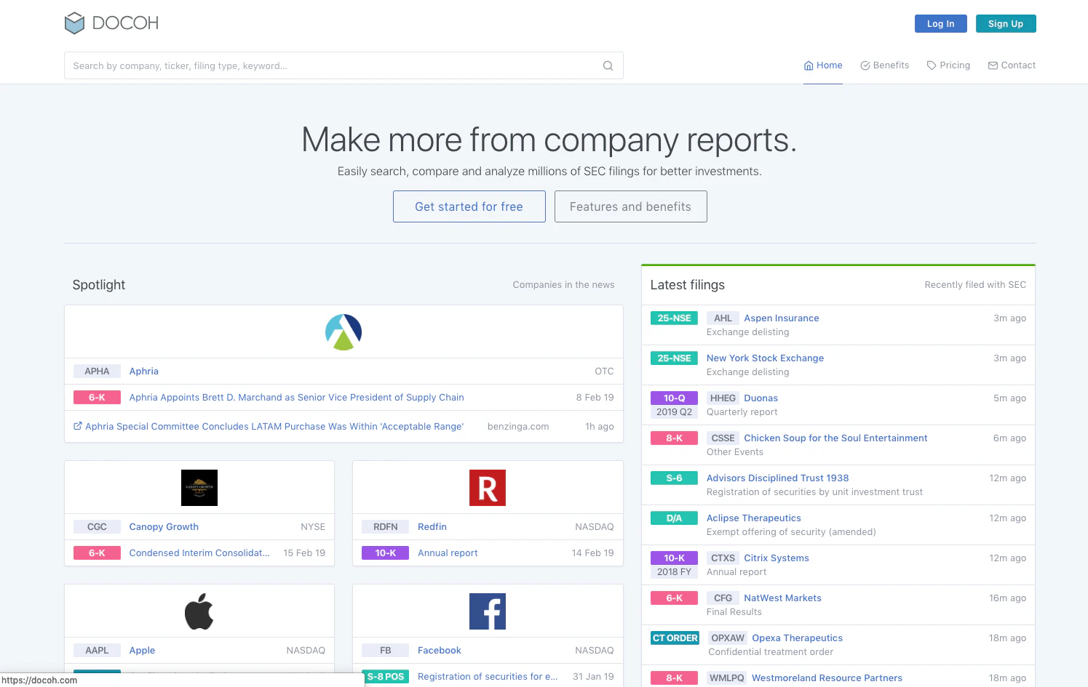Open the Aphria company link
This screenshot has height=687, width=1088.
[144, 371]
